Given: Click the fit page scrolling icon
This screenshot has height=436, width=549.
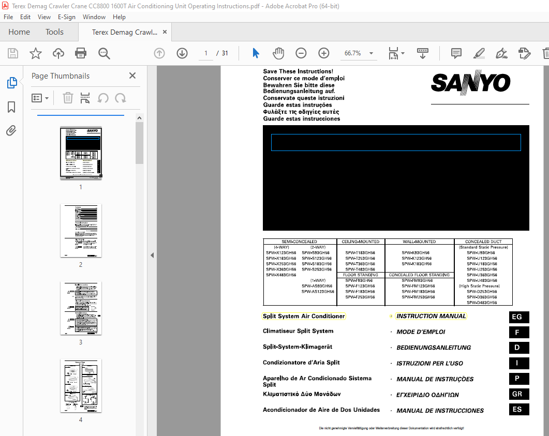Looking at the screenshot, I should [394, 53].
